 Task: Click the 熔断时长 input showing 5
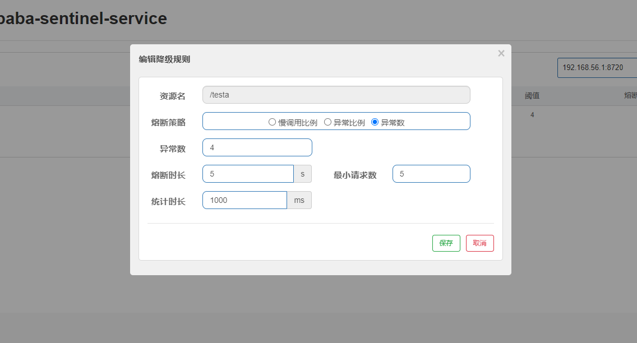tap(248, 173)
